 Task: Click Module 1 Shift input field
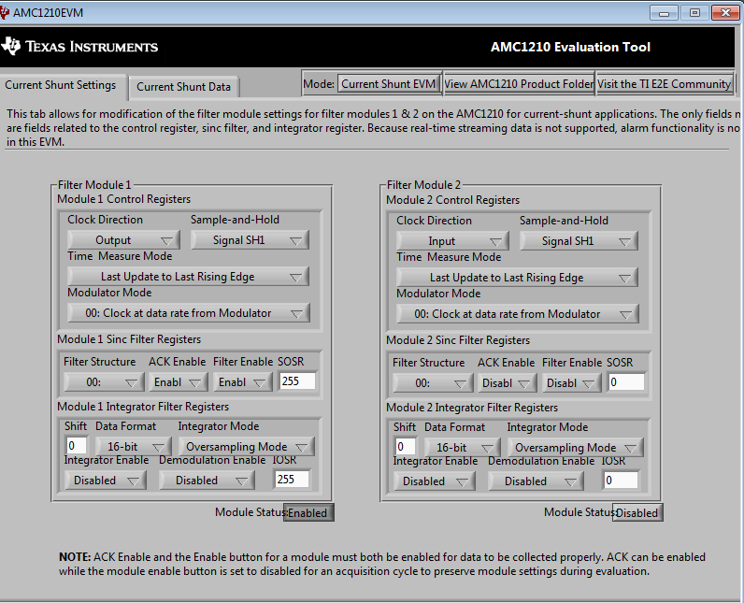77,446
